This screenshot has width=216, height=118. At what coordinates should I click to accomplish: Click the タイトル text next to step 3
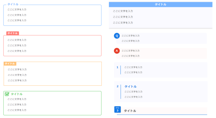130,111
